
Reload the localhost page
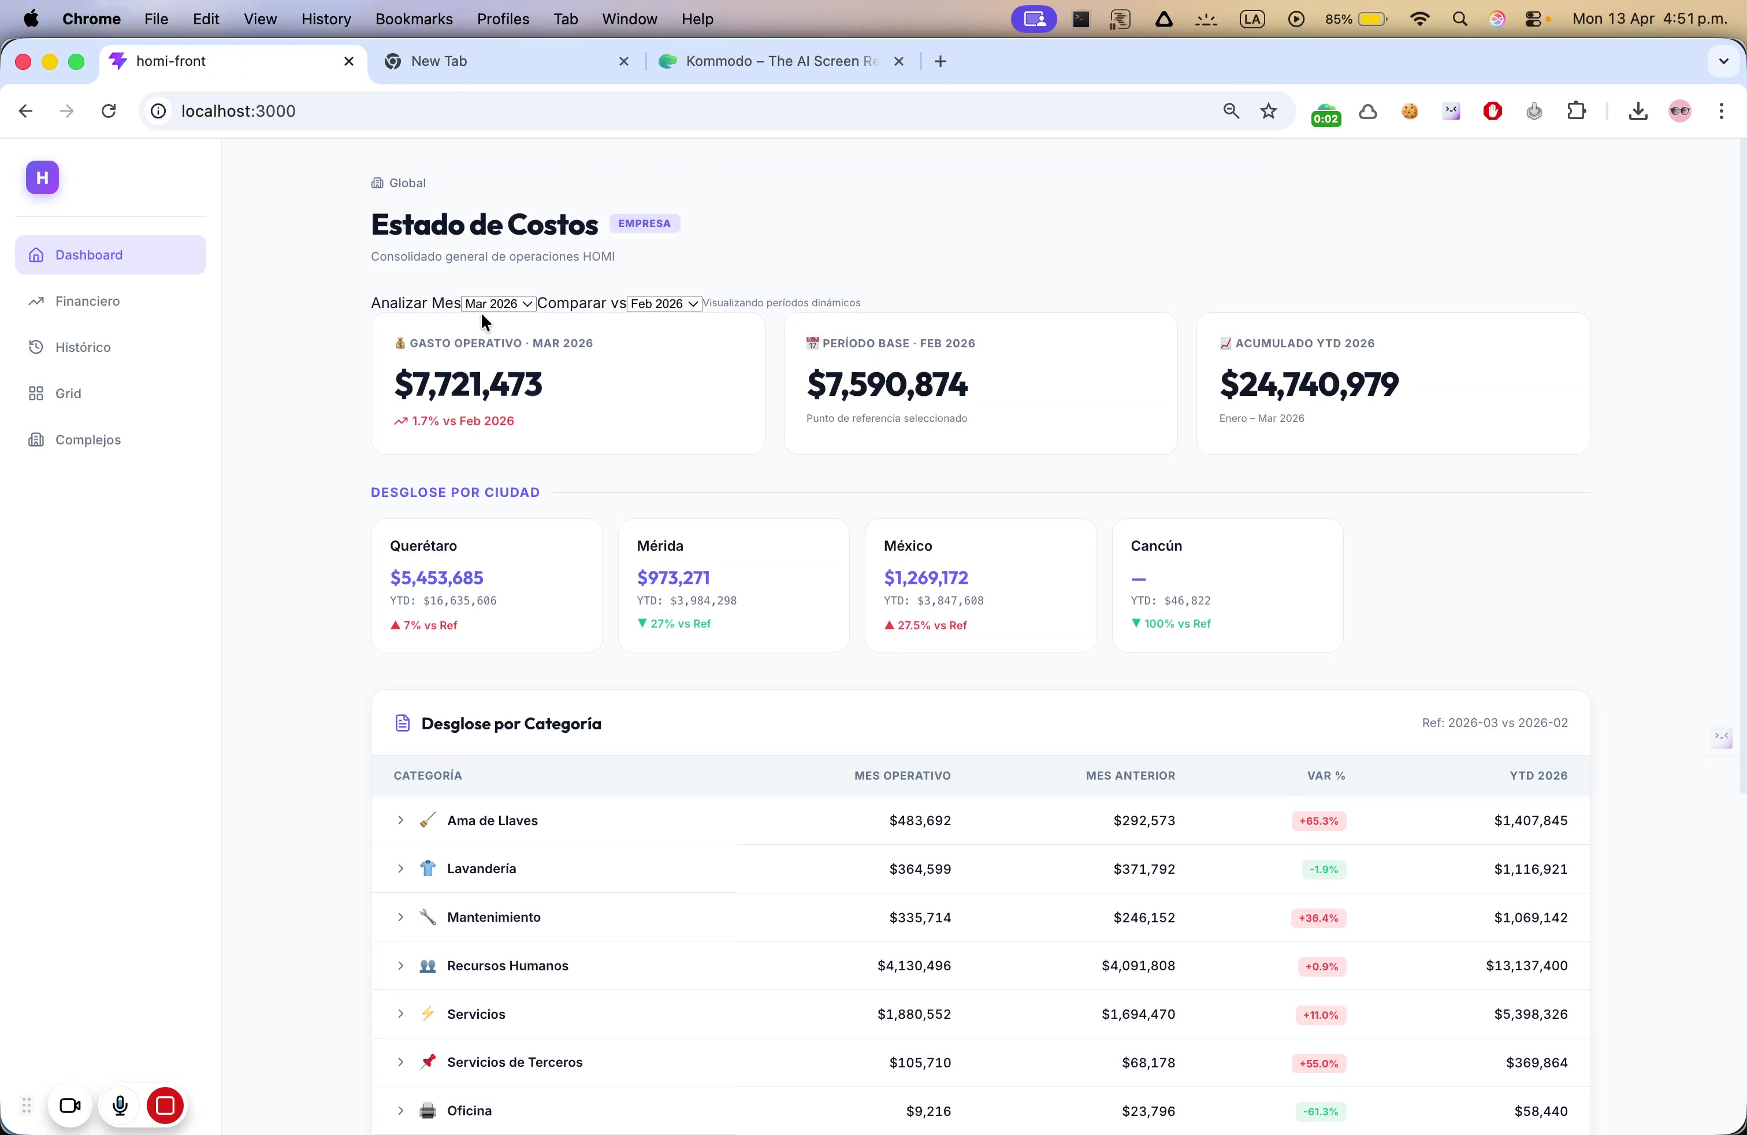(x=109, y=111)
